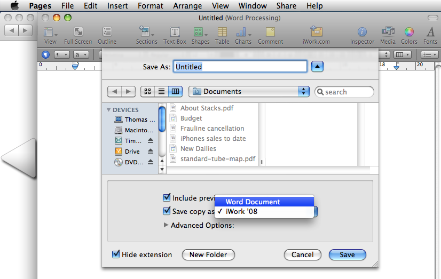Collapse the save dialog with the arrow button
Image resolution: width=441 pixels, height=279 pixels.
click(317, 67)
